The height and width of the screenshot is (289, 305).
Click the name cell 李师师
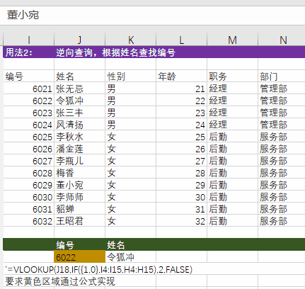(x=80, y=197)
